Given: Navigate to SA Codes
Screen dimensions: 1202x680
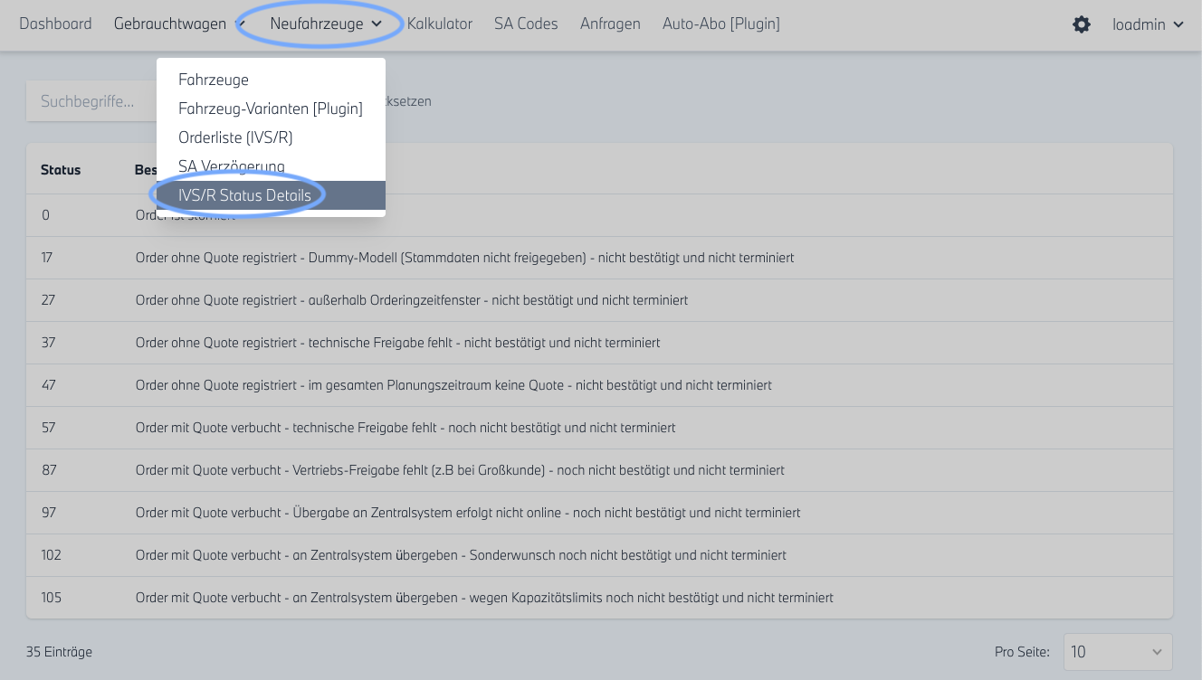Looking at the screenshot, I should click(526, 24).
